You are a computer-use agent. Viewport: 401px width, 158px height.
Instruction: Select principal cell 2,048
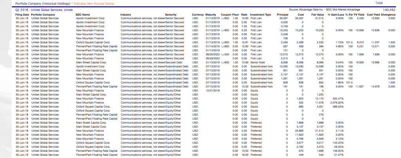coord(284,34)
